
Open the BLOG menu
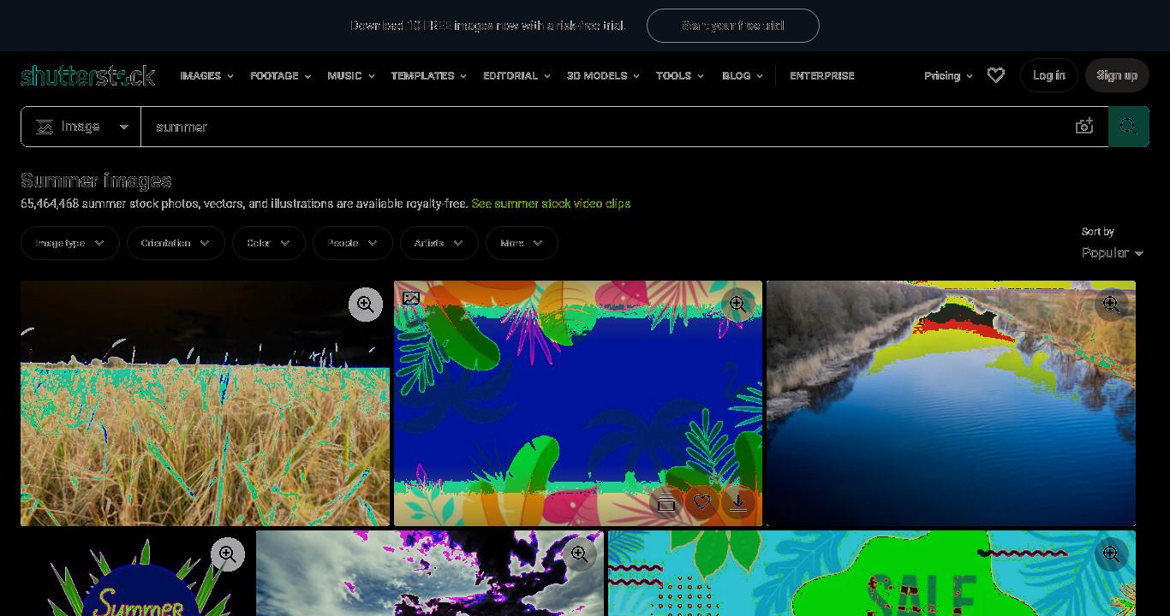[x=743, y=75]
